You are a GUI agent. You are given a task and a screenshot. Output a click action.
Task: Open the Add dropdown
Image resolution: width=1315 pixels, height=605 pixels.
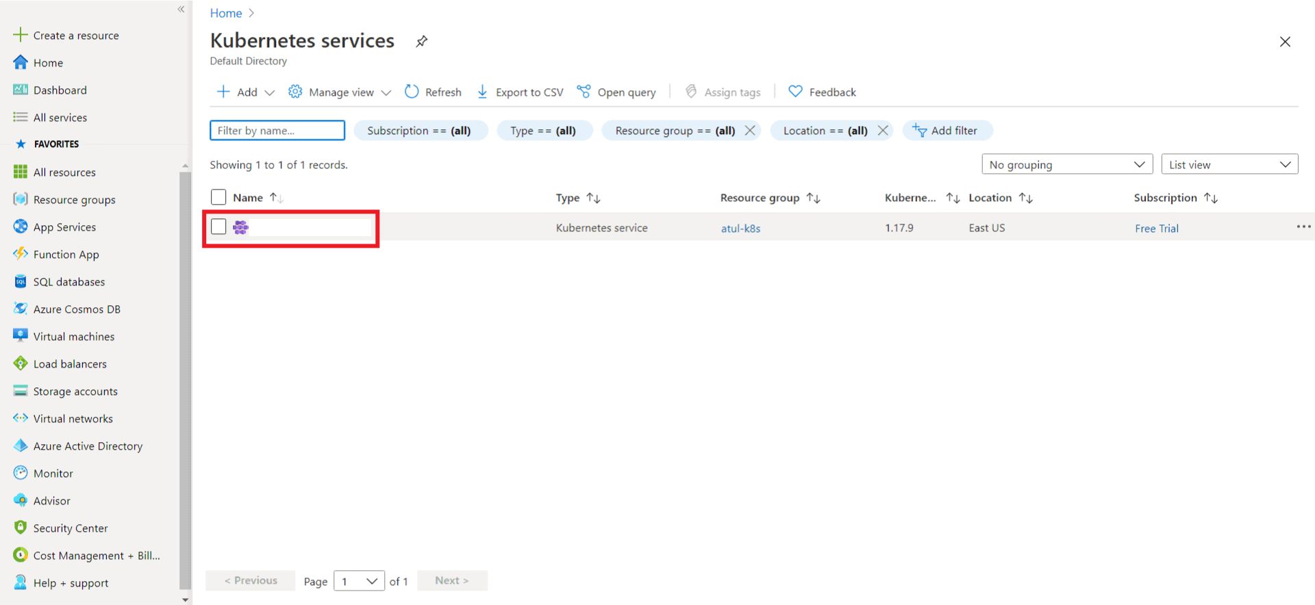(245, 92)
